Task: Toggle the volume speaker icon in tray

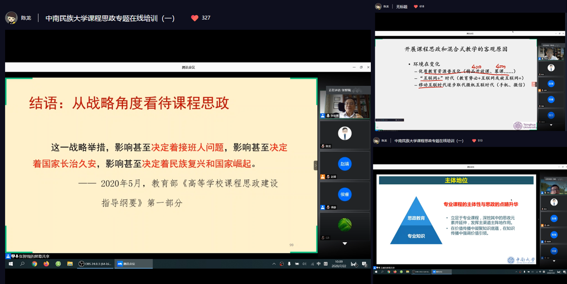Action: click(x=304, y=264)
